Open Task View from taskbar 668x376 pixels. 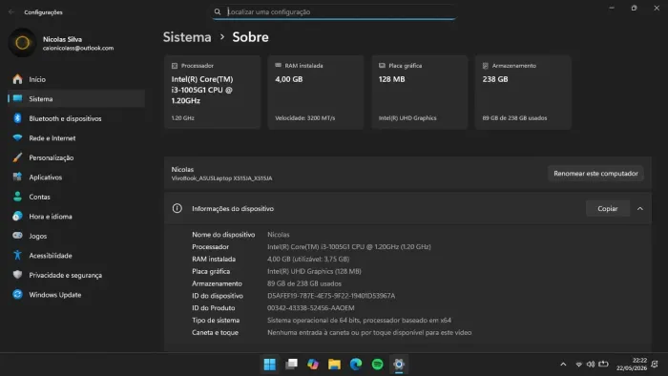point(291,365)
